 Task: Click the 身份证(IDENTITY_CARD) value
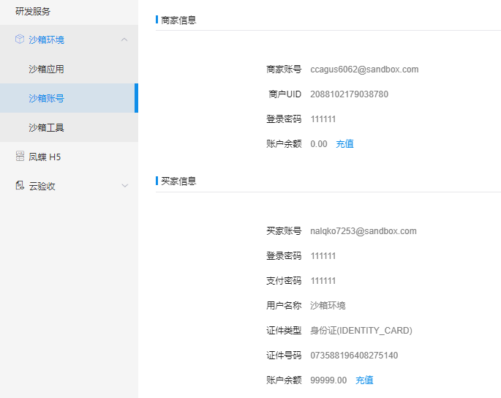[361, 331]
